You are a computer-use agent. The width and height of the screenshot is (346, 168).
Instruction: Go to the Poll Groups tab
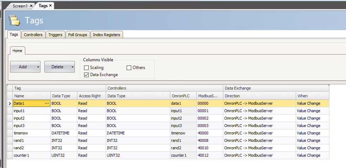point(77,35)
